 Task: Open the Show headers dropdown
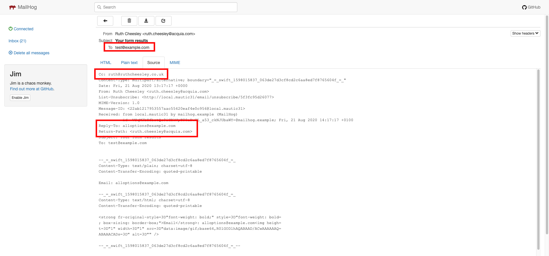(x=525, y=33)
